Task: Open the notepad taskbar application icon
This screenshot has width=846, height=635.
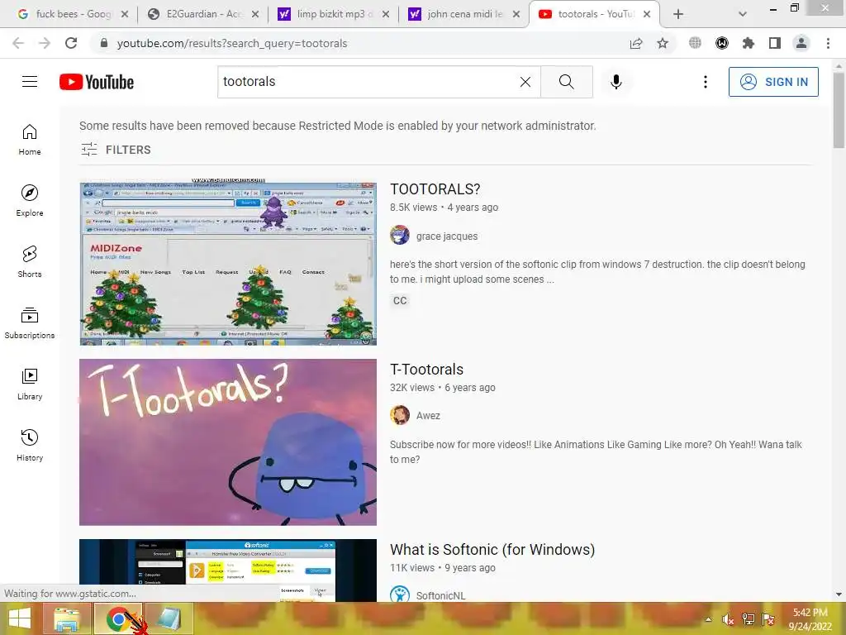Action: (x=169, y=618)
